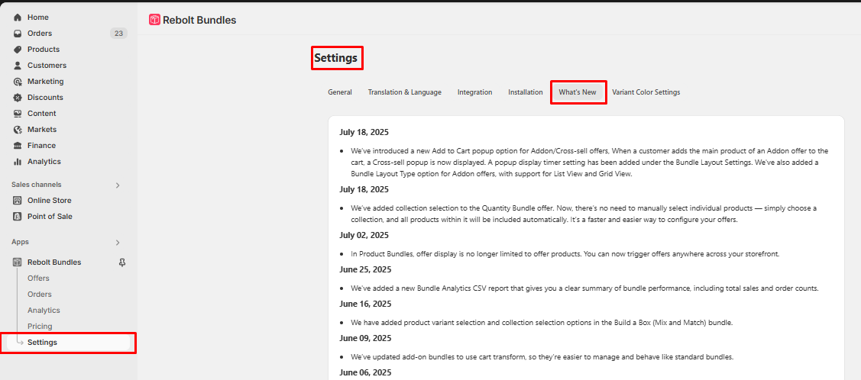This screenshot has width=861, height=380.
Task: Click the Bundle Analytics CSV report entry
Action: [x=584, y=288]
